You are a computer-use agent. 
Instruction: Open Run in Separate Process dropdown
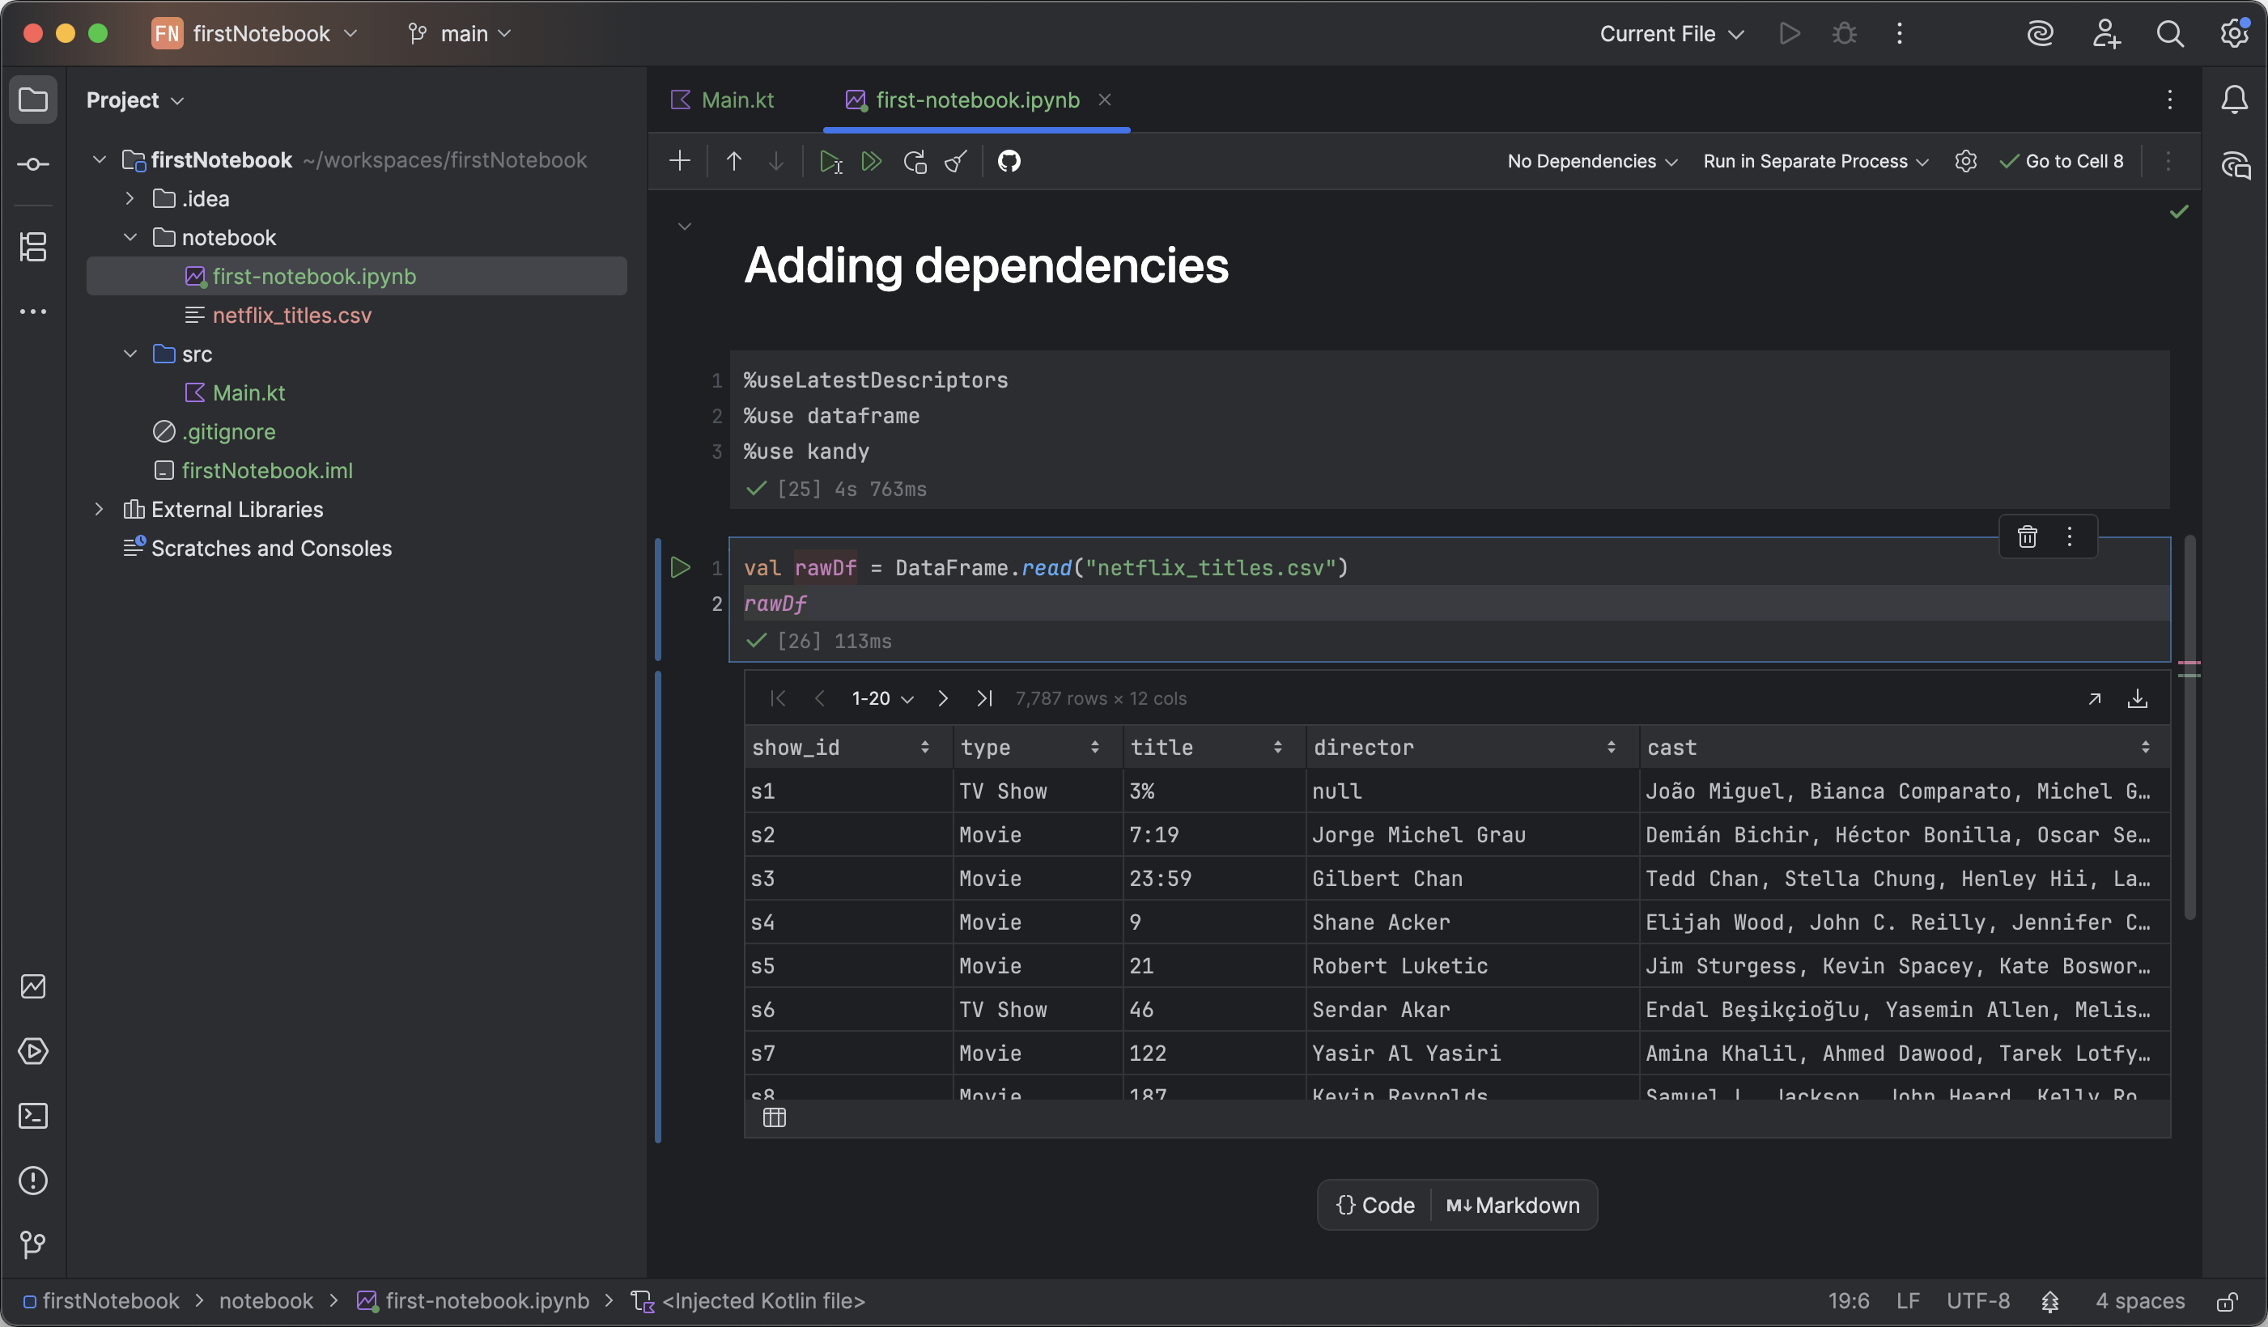coord(1816,161)
